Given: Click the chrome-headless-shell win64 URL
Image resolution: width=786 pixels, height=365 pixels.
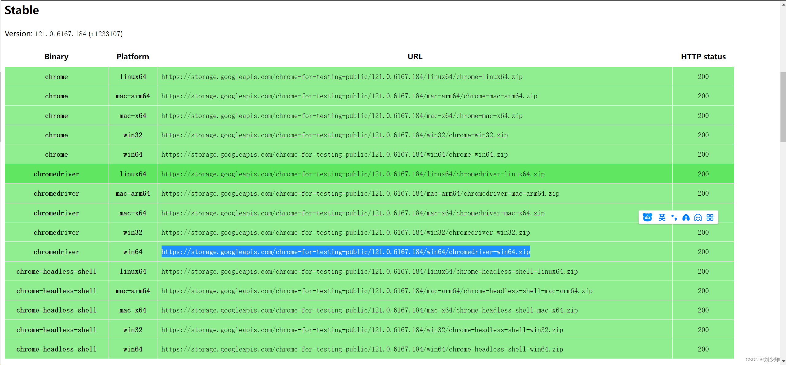Looking at the screenshot, I should click(x=362, y=349).
